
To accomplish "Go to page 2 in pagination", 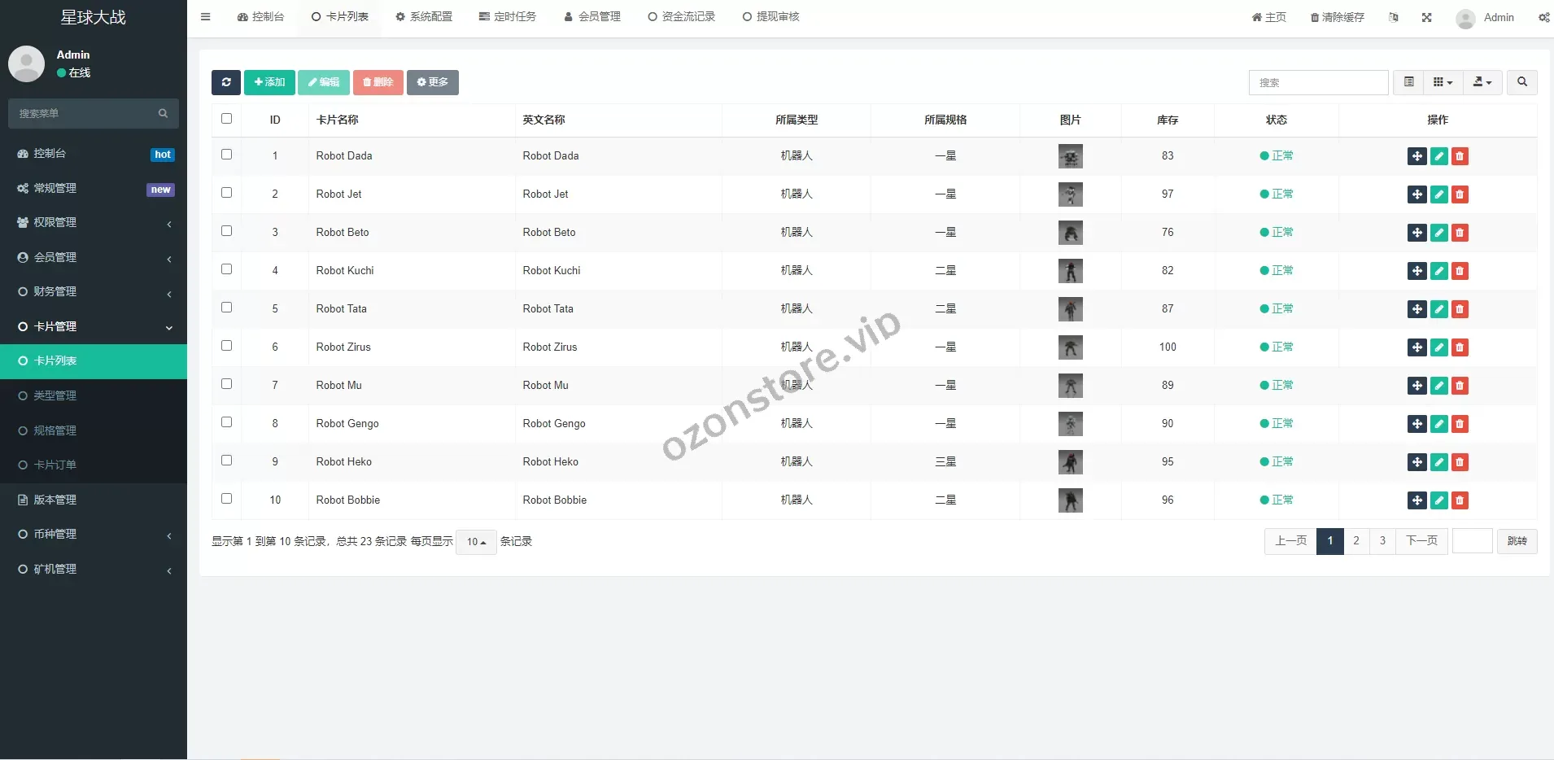I will click(1356, 541).
